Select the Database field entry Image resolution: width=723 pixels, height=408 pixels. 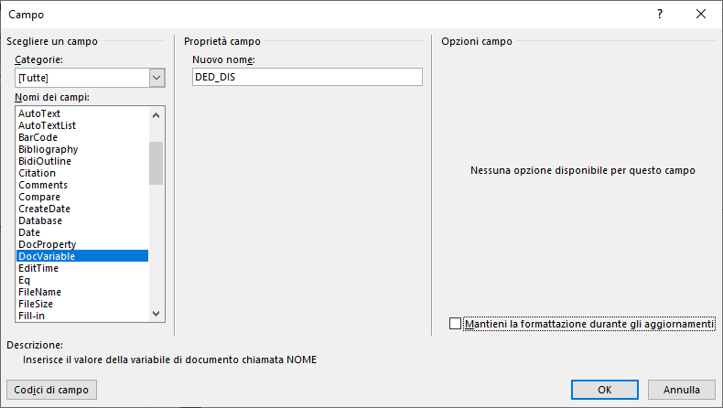pyautogui.click(x=82, y=220)
